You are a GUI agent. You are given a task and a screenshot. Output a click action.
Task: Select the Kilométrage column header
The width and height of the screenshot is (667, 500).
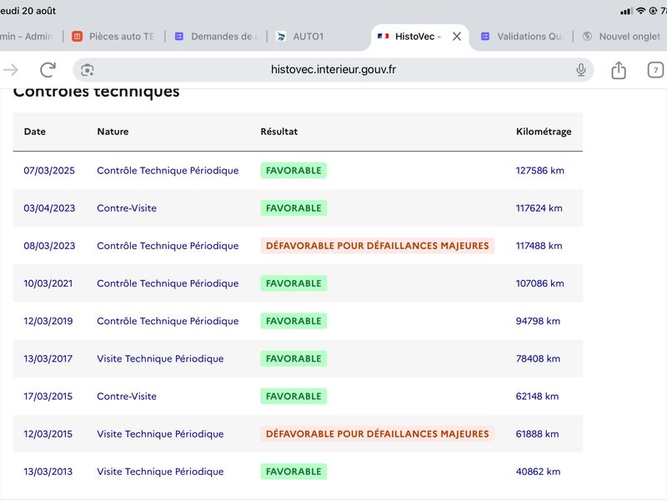(x=544, y=132)
